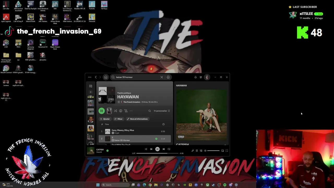Toggle repeat mode
The height and width of the screenshot is (188, 334).
pyautogui.click(x=169, y=149)
